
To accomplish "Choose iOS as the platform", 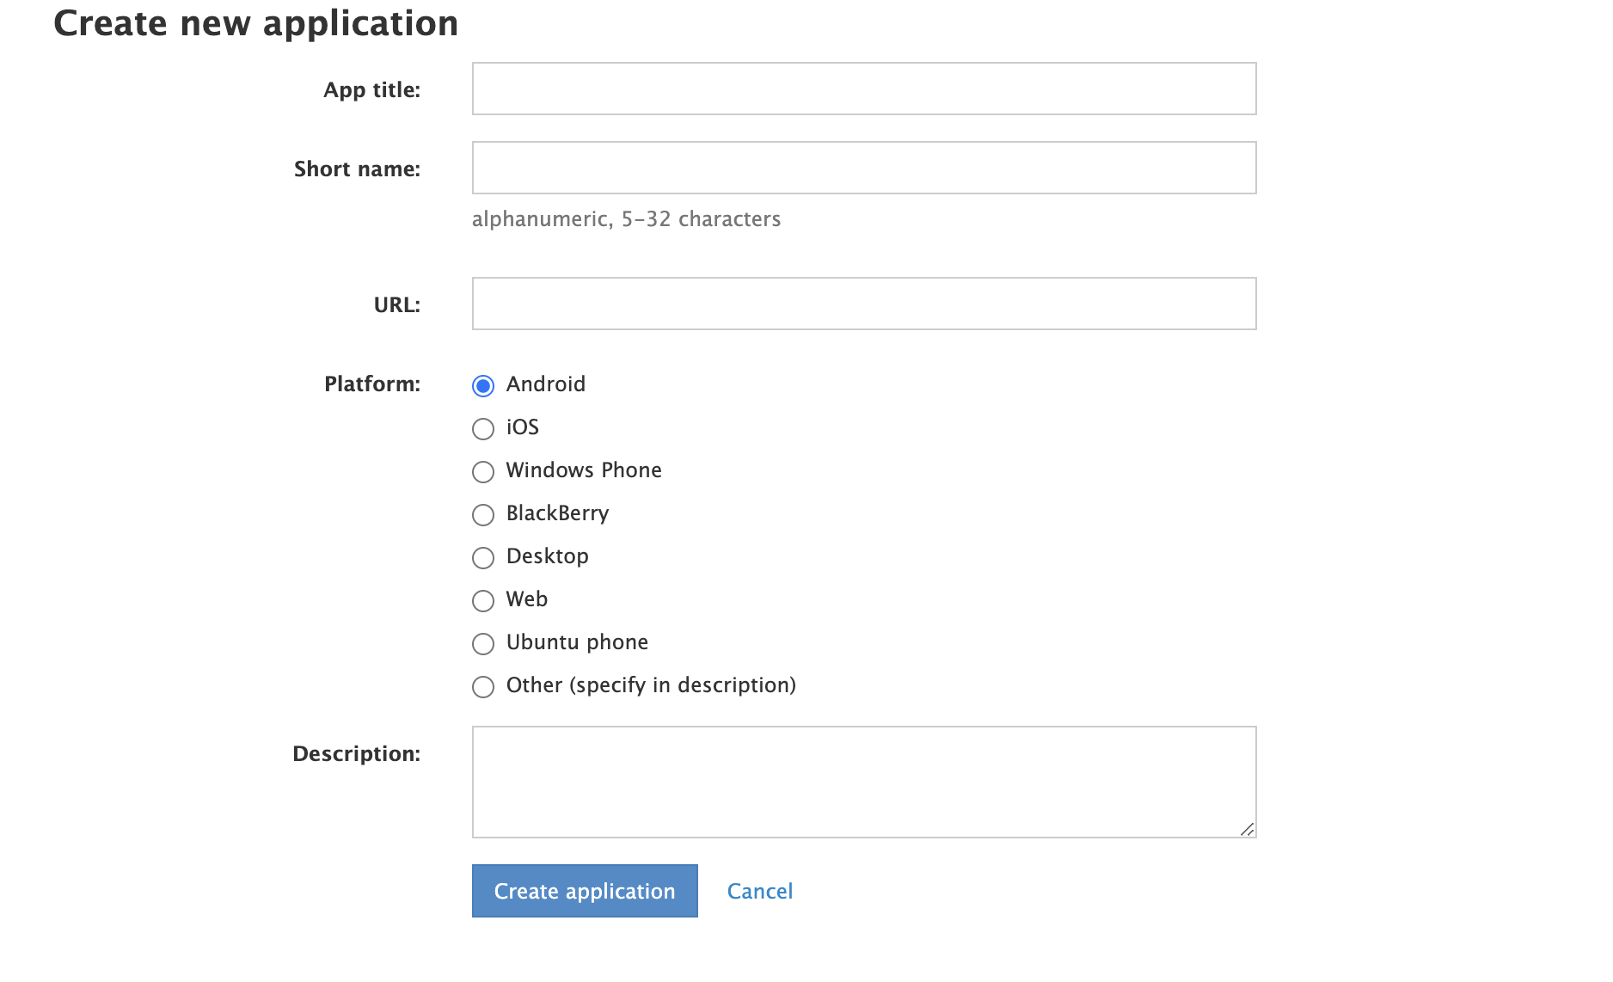I will (483, 428).
